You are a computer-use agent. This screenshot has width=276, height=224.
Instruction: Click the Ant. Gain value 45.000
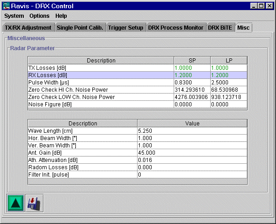[192, 153]
